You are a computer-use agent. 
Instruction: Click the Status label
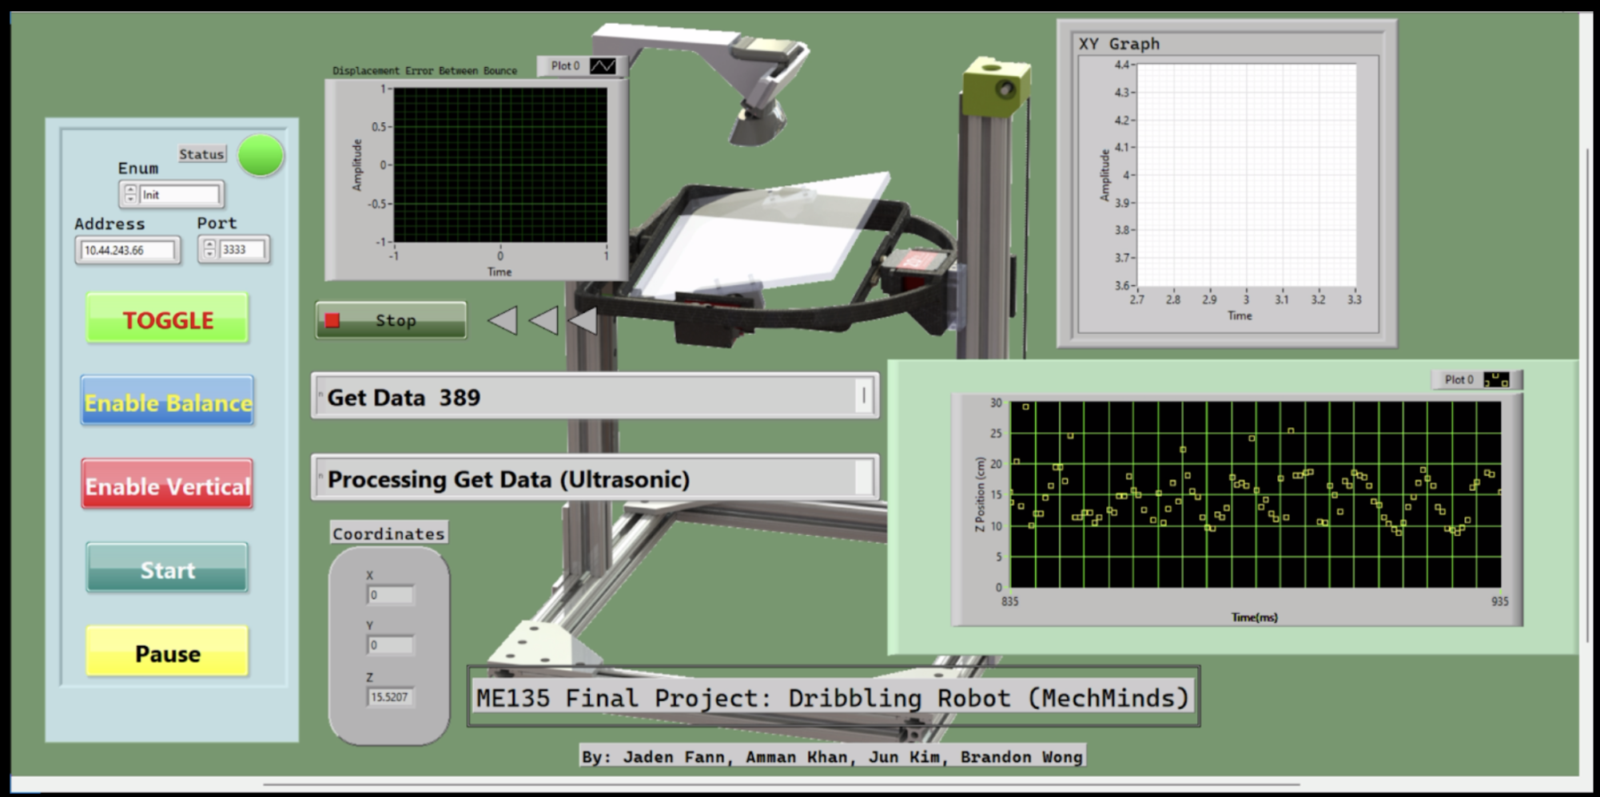pyautogui.click(x=201, y=154)
